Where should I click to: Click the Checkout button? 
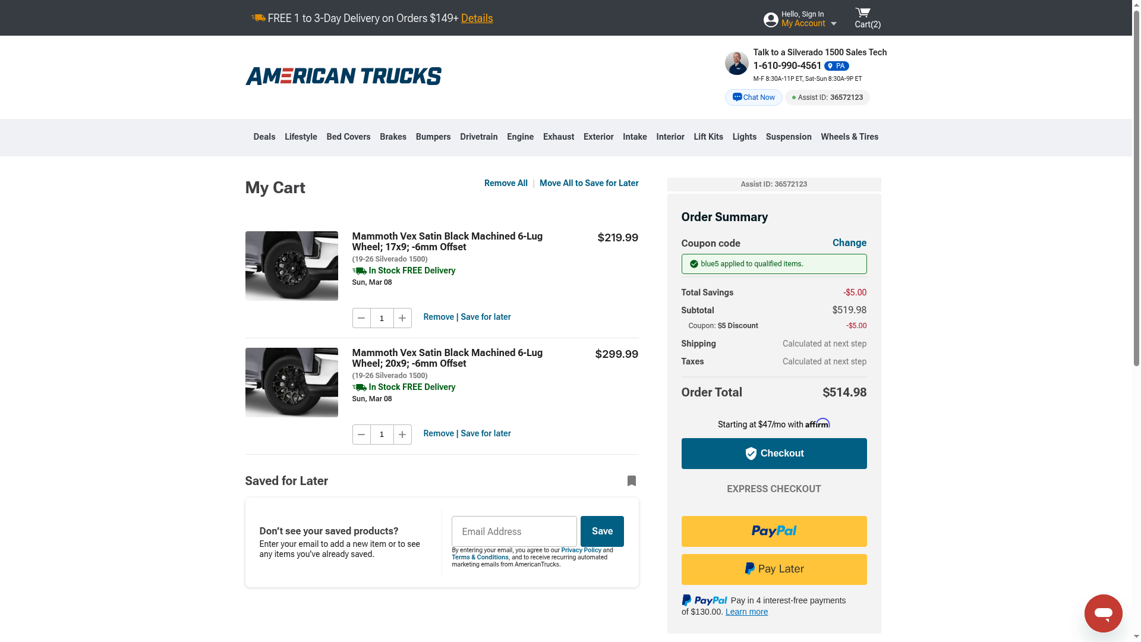[774, 454]
